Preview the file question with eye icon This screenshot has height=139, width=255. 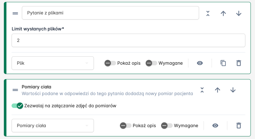point(200,63)
